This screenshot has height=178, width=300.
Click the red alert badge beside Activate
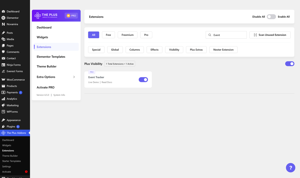26,172
